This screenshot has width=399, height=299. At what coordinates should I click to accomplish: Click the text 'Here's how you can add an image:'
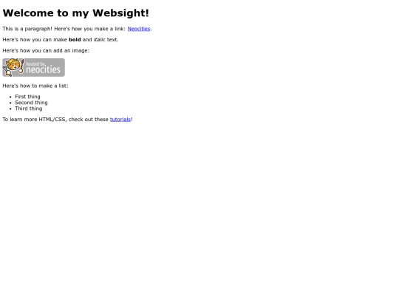(x=46, y=51)
